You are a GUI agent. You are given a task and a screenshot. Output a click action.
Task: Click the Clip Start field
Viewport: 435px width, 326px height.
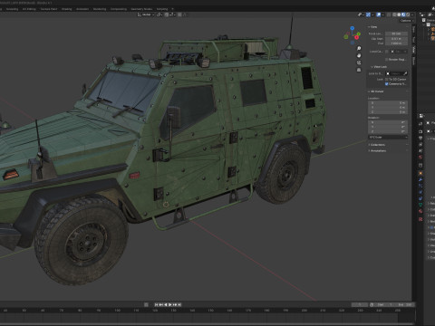tap(396, 39)
